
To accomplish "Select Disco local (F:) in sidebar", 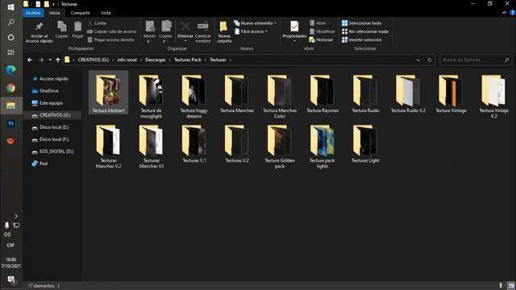I will [x=50, y=139].
